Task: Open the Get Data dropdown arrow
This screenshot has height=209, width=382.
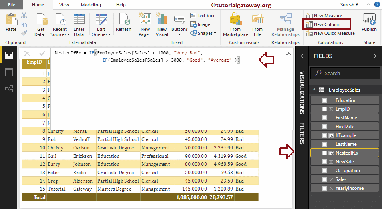Action: [x=46, y=34]
